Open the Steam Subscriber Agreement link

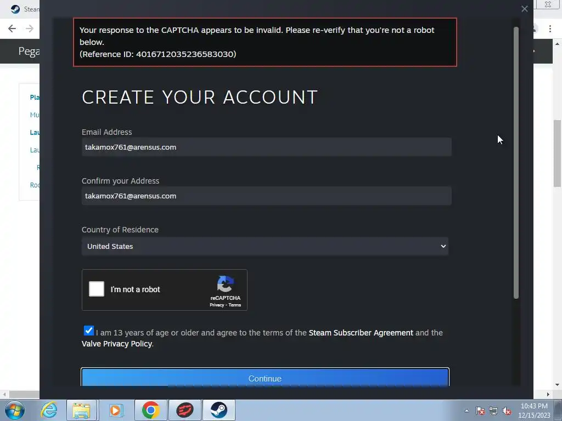point(361,333)
